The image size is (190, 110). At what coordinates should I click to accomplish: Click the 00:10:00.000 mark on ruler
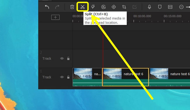(142, 16)
